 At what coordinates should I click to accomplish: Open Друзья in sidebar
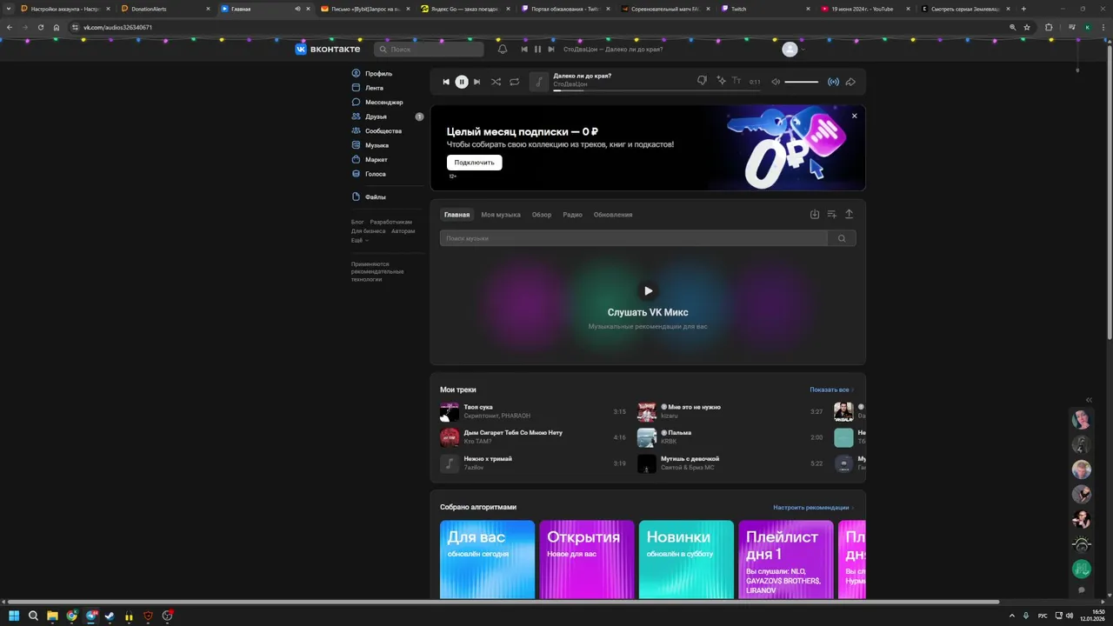370,117
